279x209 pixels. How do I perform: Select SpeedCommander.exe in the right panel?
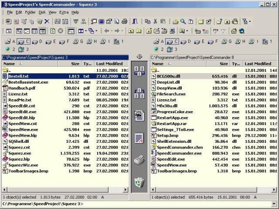[x=179, y=153]
